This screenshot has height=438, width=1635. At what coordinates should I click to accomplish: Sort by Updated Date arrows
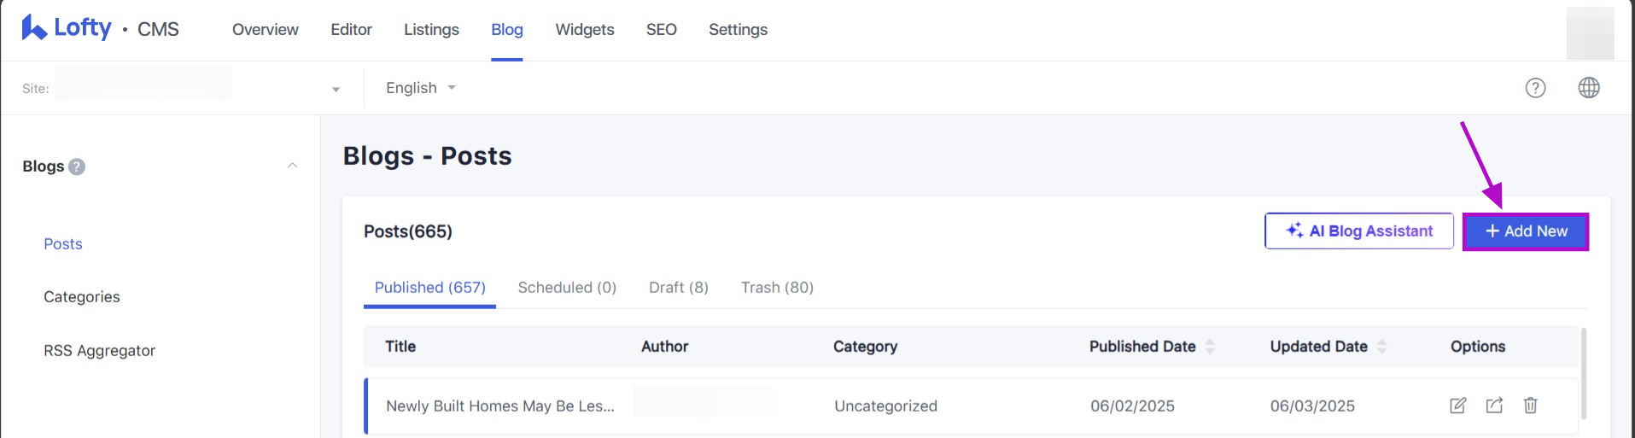[x=1381, y=347]
